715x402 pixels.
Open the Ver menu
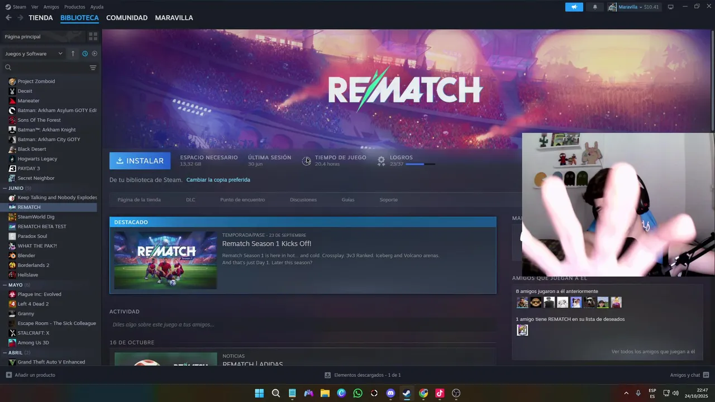coord(35,7)
